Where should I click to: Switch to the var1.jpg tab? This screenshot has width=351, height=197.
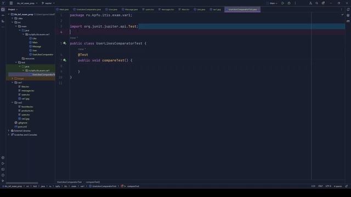215,9
